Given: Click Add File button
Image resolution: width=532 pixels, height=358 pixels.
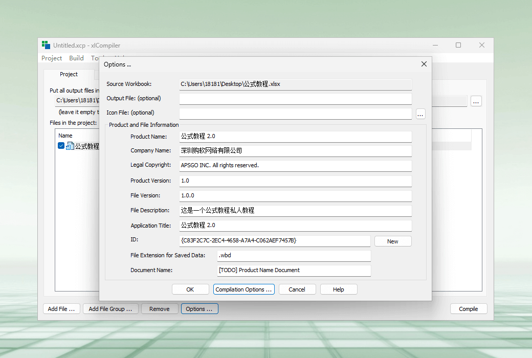Looking at the screenshot, I should click(61, 309).
